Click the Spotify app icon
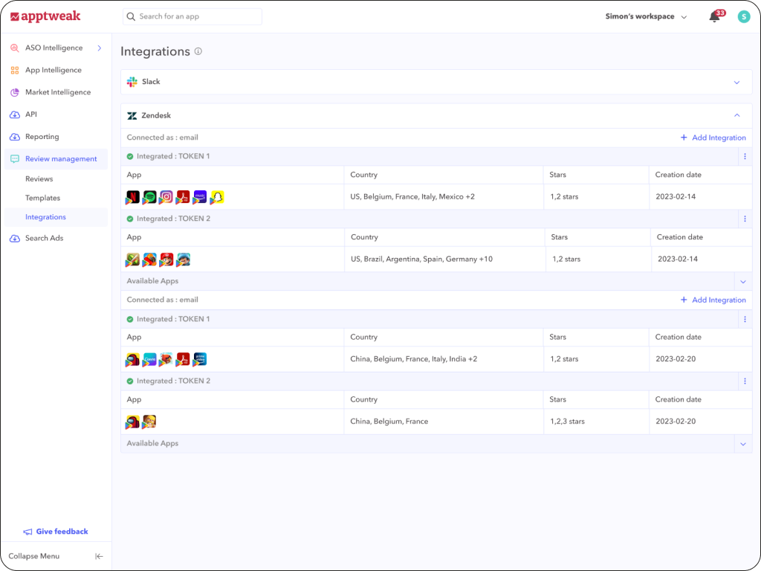This screenshot has width=761, height=571. tap(149, 196)
